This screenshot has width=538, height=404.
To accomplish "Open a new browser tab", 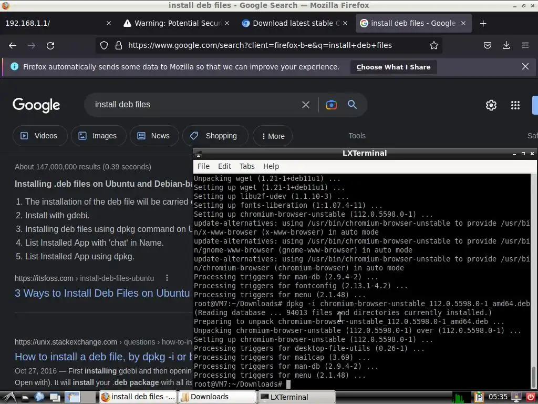I will (x=483, y=23).
